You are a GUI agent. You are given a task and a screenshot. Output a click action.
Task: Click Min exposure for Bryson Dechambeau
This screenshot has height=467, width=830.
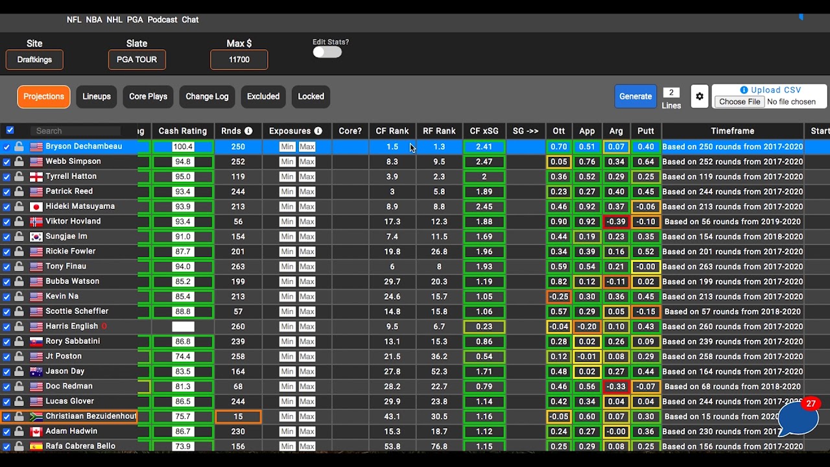click(x=287, y=147)
